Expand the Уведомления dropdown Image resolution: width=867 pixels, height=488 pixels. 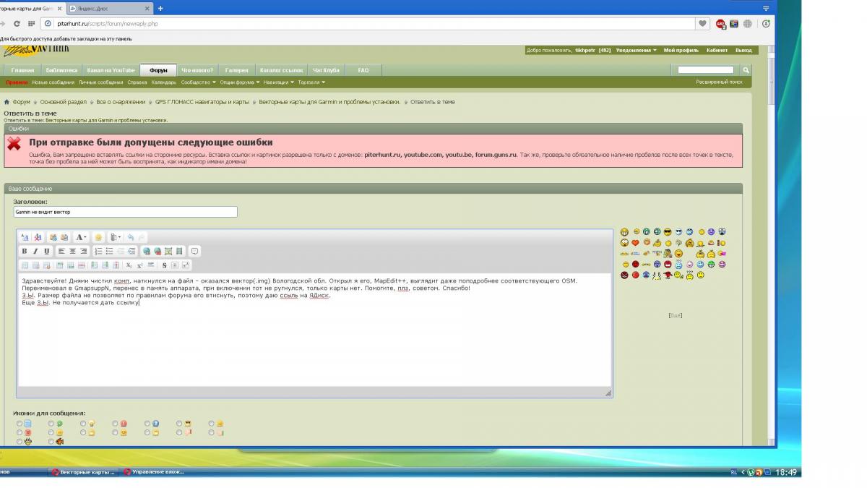[x=636, y=51]
